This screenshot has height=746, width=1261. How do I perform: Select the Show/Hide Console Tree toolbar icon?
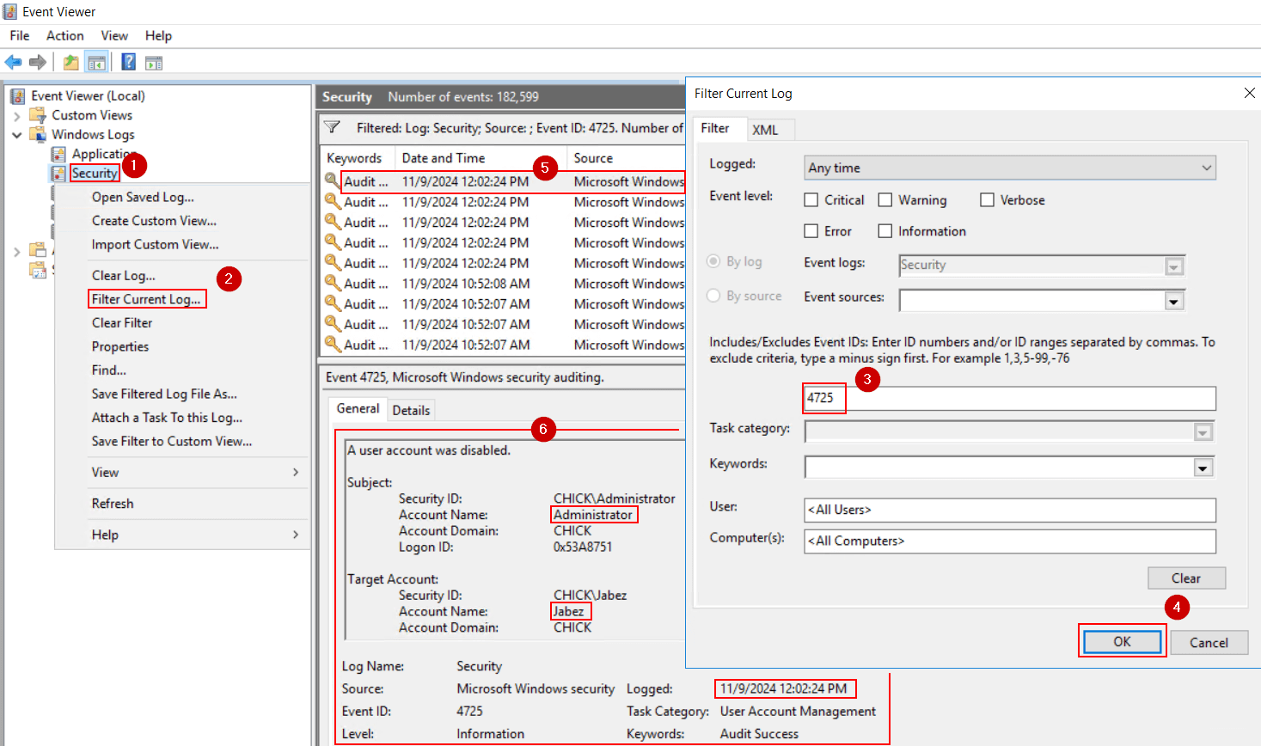tap(97, 61)
